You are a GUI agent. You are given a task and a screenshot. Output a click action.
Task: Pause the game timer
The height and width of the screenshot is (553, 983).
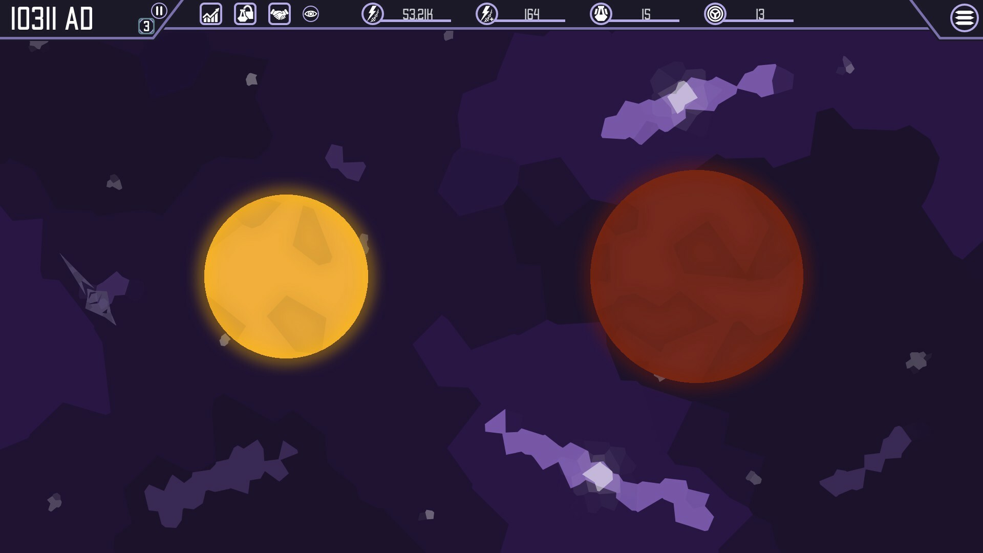tap(159, 11)
